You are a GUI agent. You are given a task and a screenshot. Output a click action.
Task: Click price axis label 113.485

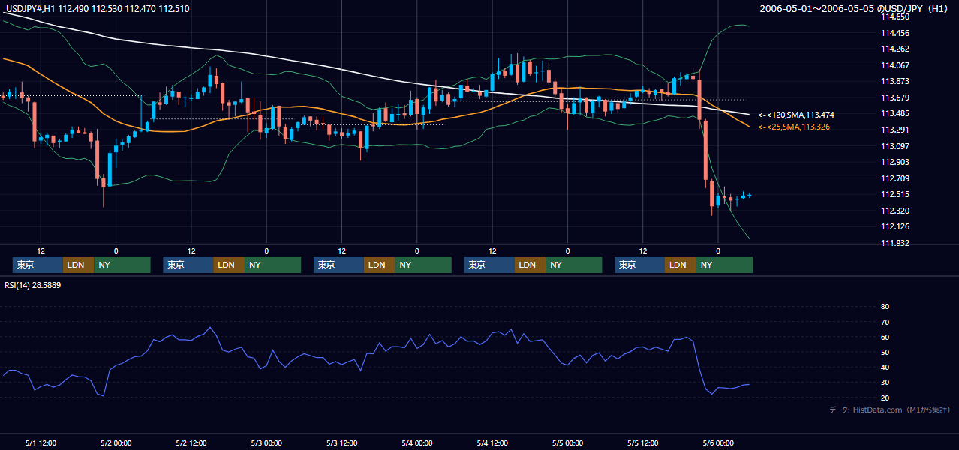[894, 113]
